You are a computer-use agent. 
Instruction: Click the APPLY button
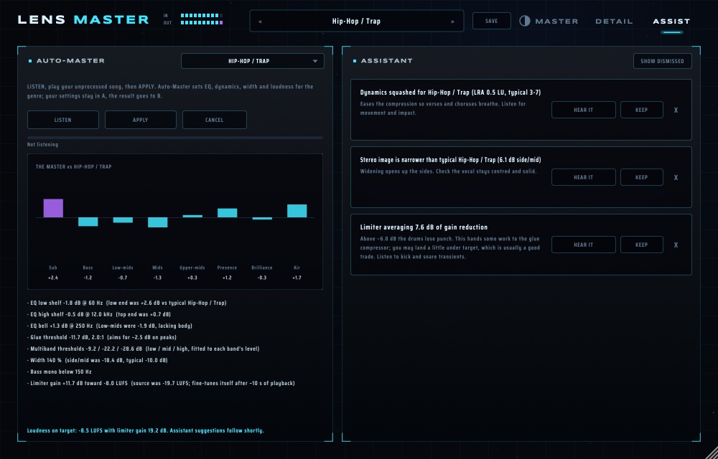tap(140, 120)
